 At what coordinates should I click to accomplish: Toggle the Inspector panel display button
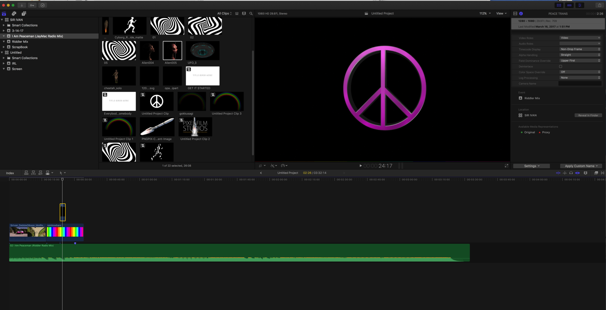point(580,5)
